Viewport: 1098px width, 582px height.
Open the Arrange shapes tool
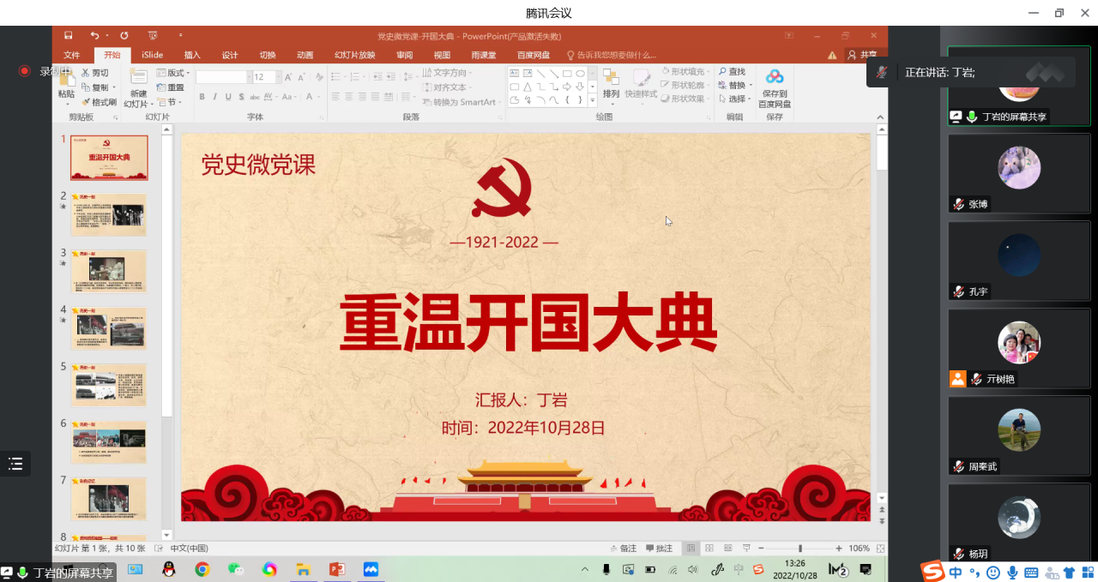[x=611, y=83]
